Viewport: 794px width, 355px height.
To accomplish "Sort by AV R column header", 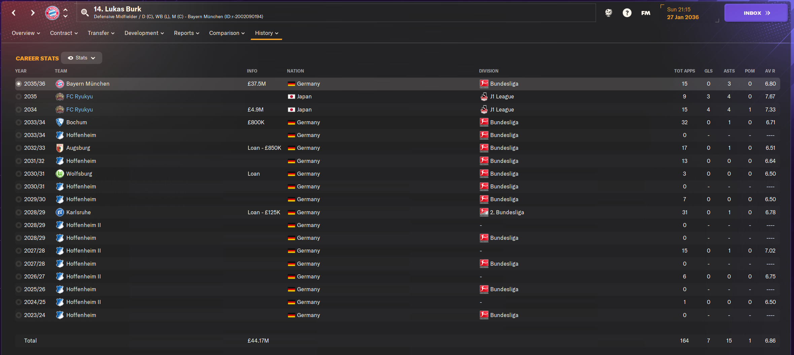I will (770, 71).
